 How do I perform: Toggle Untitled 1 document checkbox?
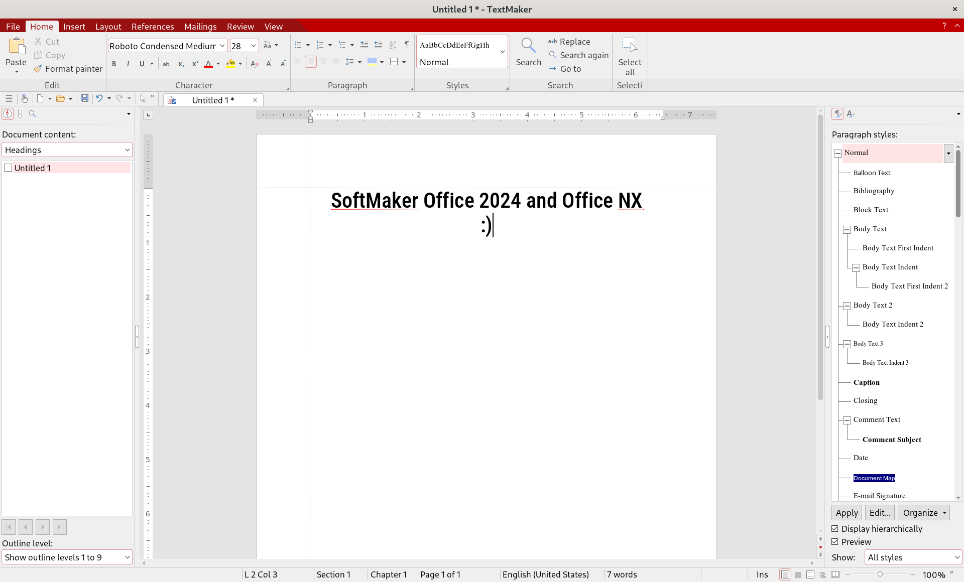(8, 167)
